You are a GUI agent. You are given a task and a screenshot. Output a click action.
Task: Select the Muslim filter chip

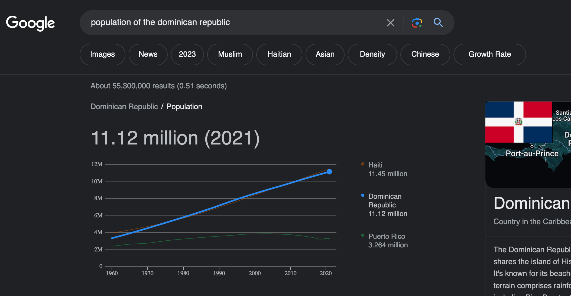tap(230, 54)
